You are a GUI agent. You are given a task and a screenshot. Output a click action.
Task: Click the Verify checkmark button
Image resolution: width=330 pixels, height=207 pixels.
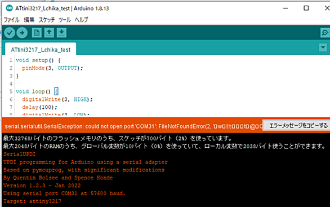[x=9, y=33]
